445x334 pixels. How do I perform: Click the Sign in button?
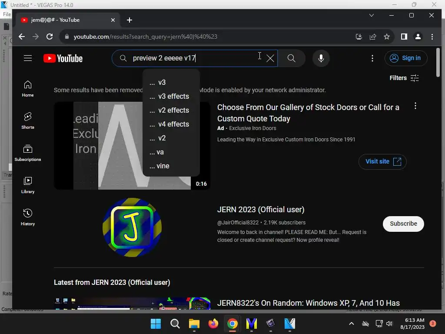(405, 58)
